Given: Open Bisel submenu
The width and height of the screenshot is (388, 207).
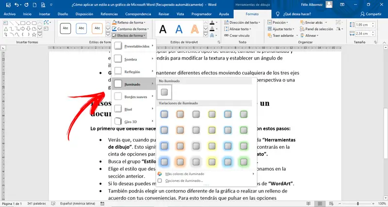Looking at the screenshot, I should [x=134, y=109].
